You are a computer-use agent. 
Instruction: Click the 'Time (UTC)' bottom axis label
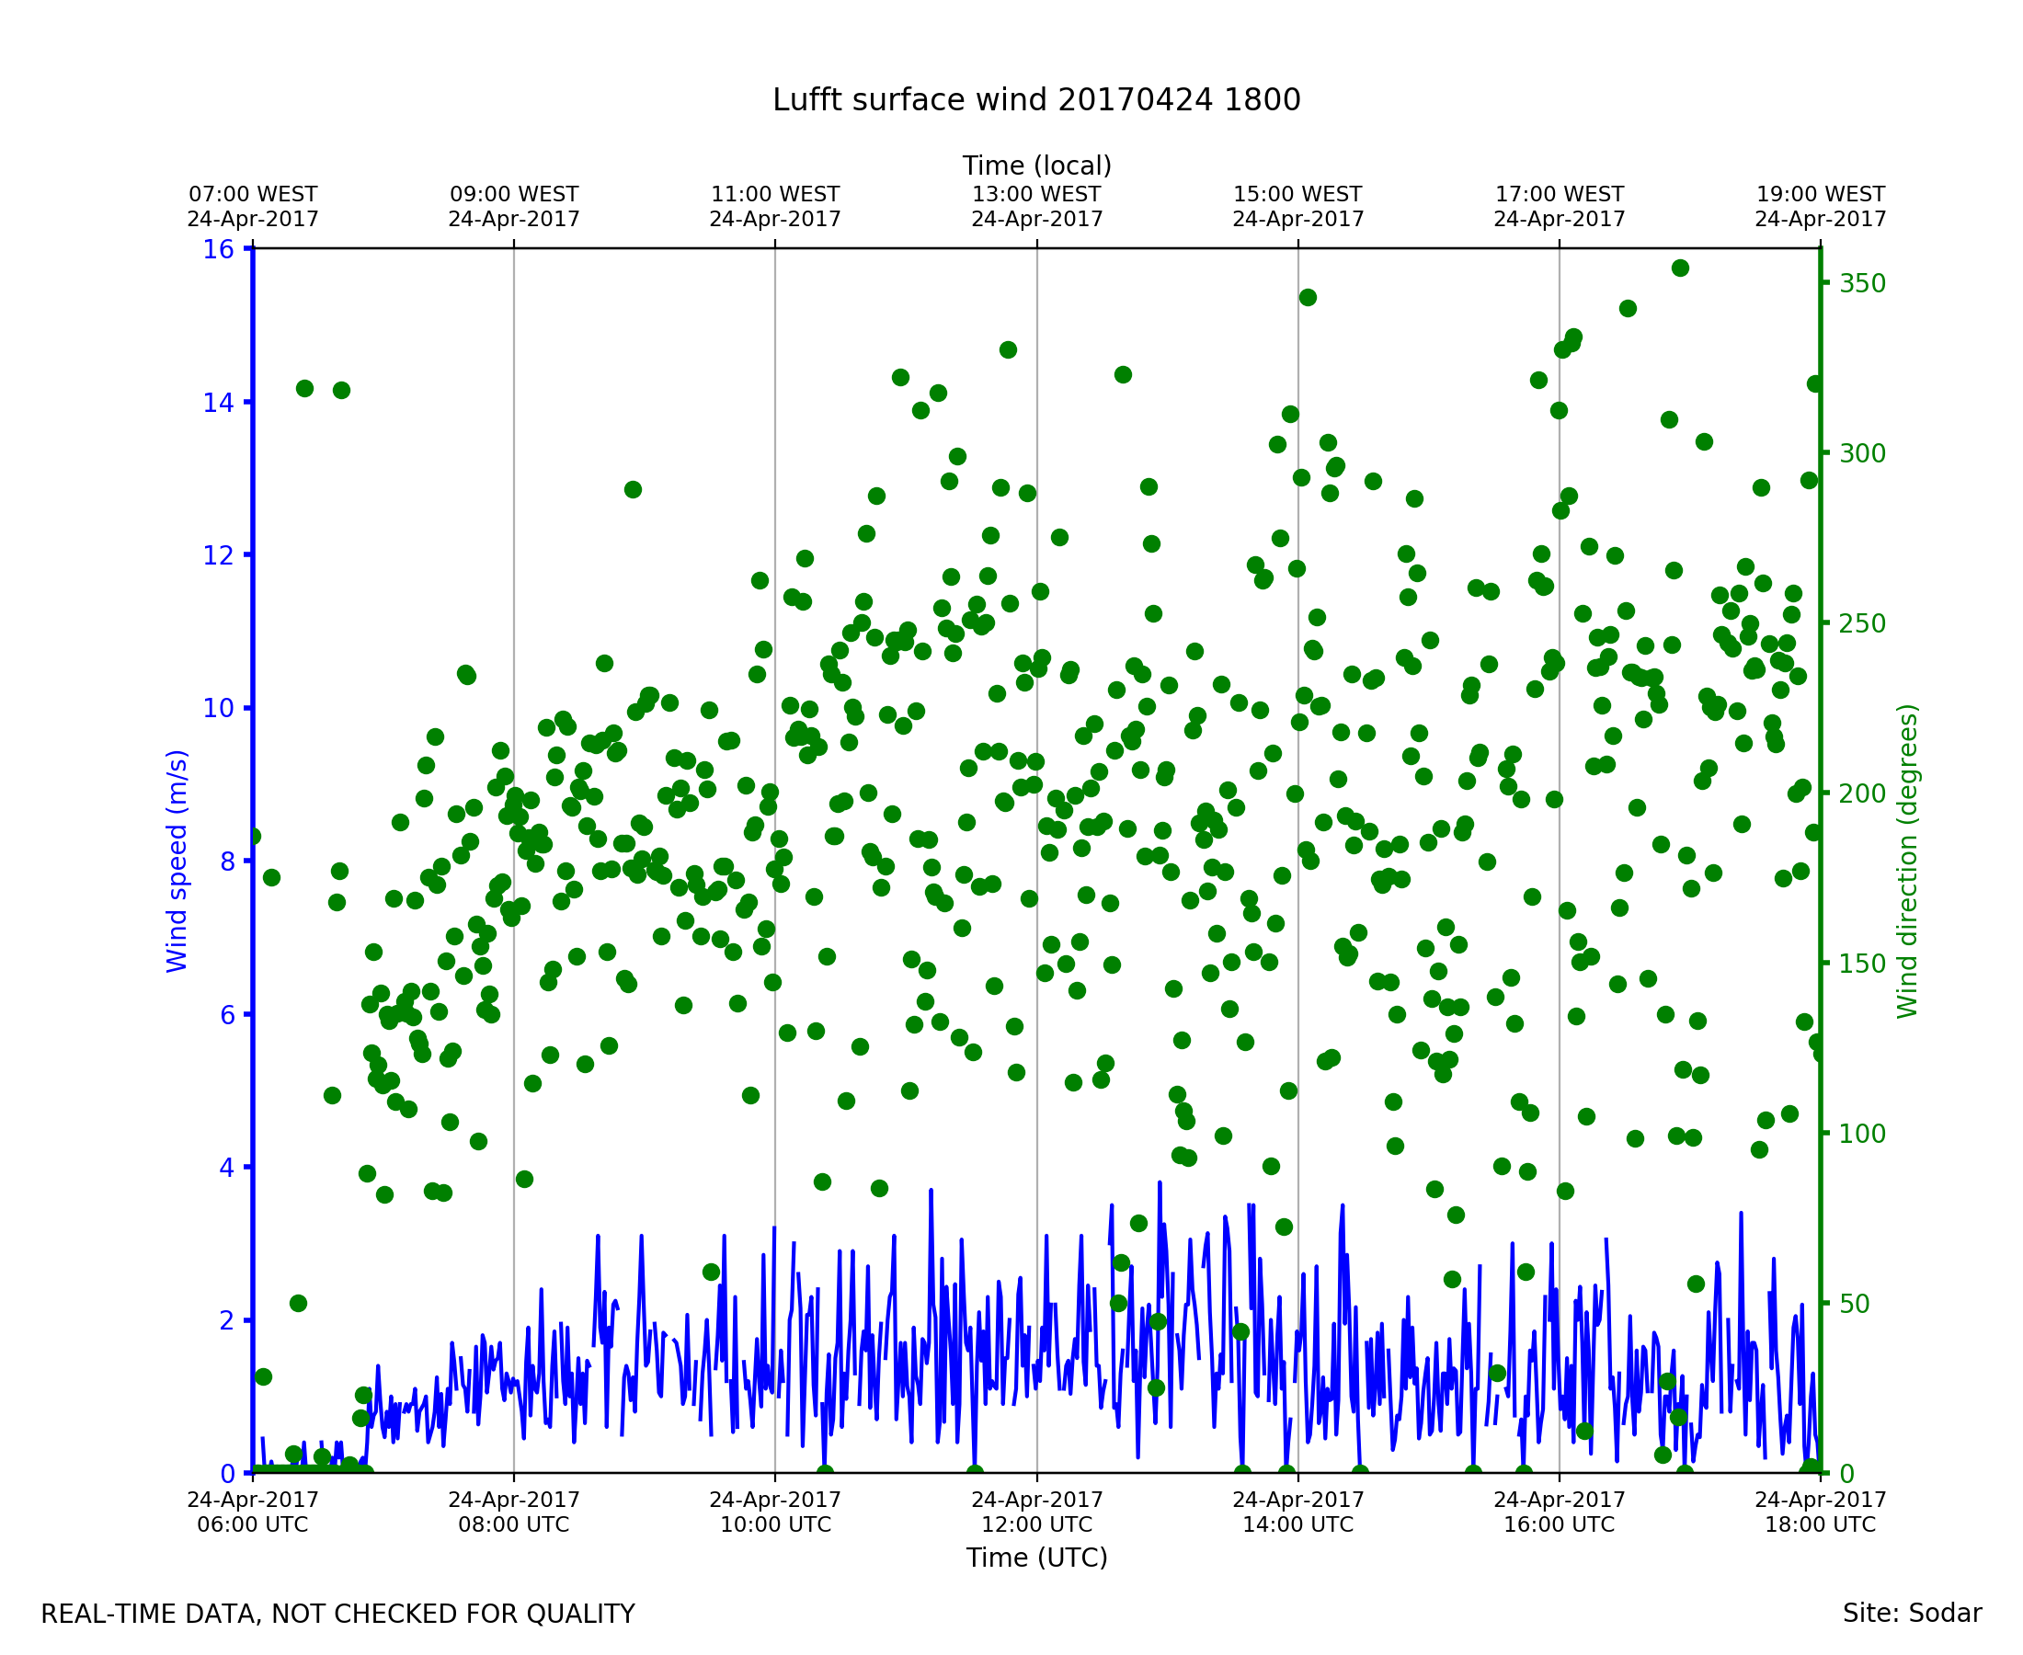click(x=1036, y=1558)
